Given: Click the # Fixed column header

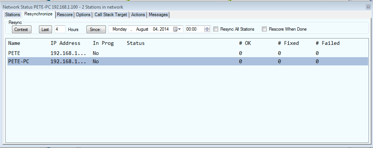Looking at the screenshot, I should [x=288, y=43].
